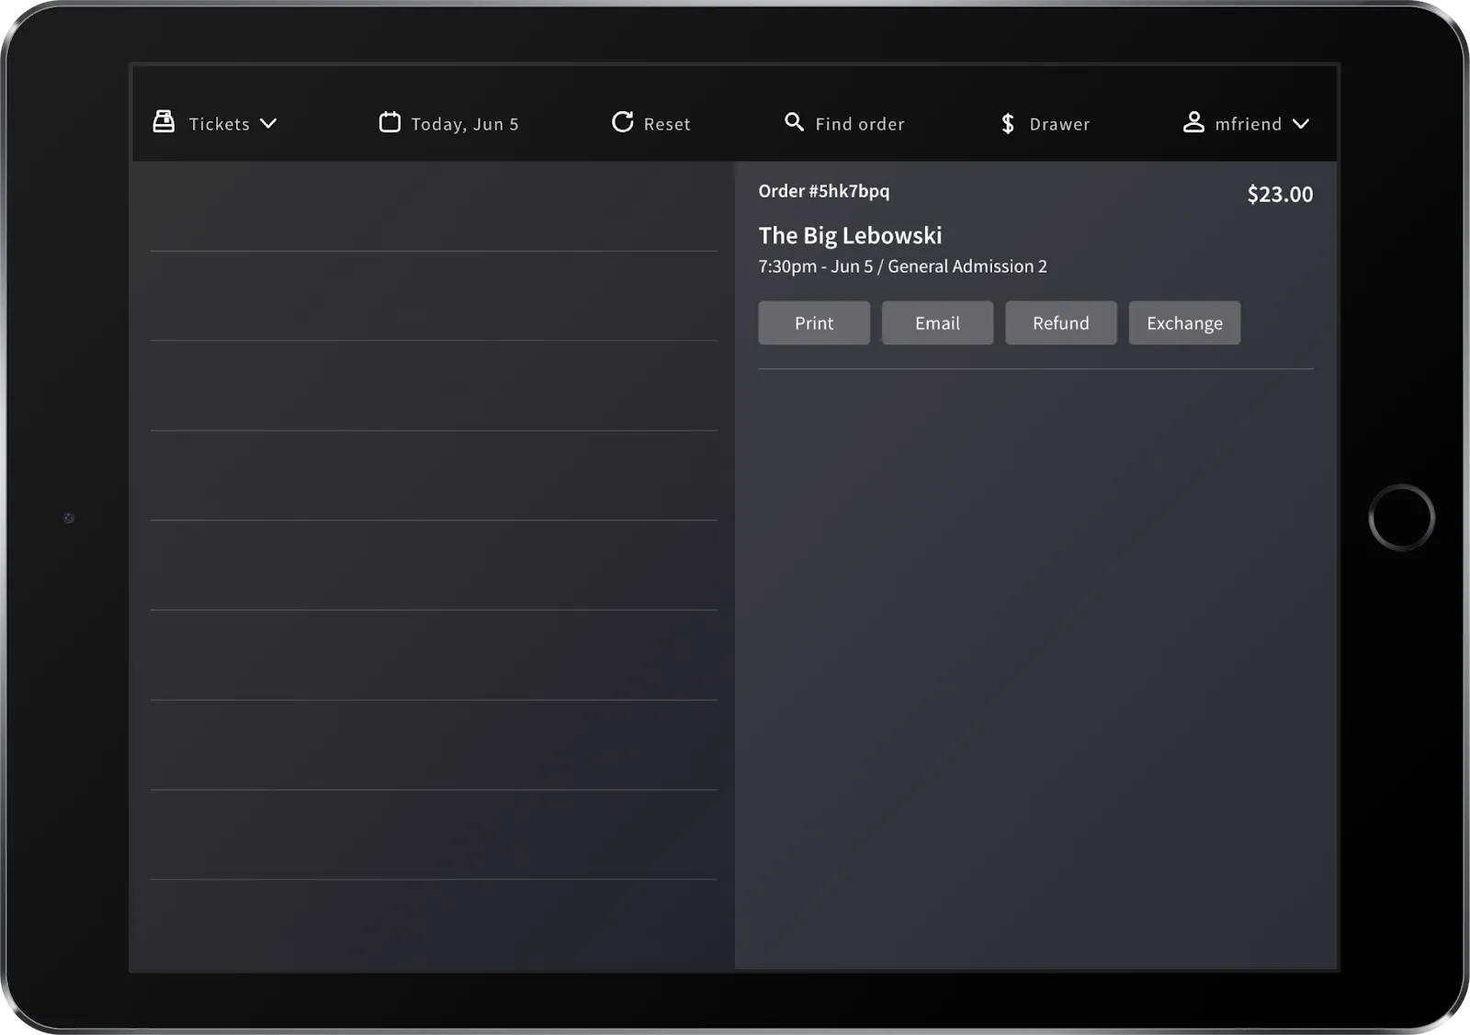Viewport: 1470px width, 1035px height.
Task: Click the 7:30pm - Jun 5 showtime details
Action: pyautogui.click(x=902, y=266)
